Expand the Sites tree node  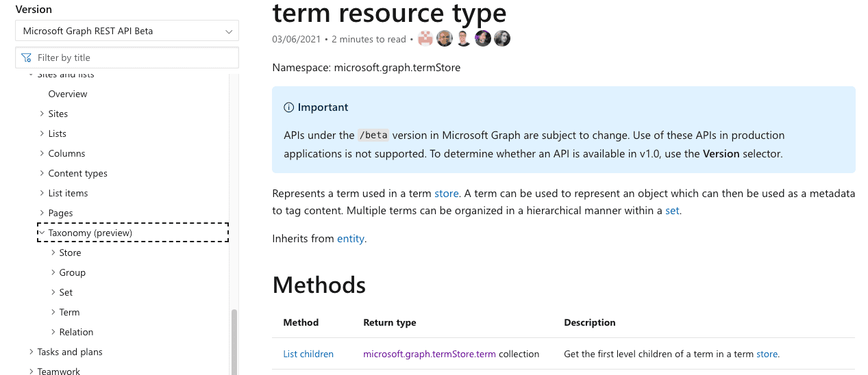click(42, 114)
